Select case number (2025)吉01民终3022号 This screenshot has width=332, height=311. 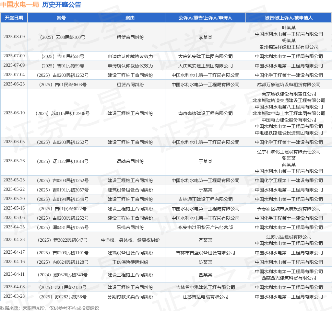[63, 209]
